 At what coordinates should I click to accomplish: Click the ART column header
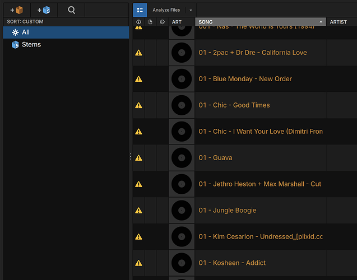[x=177, y=22]
